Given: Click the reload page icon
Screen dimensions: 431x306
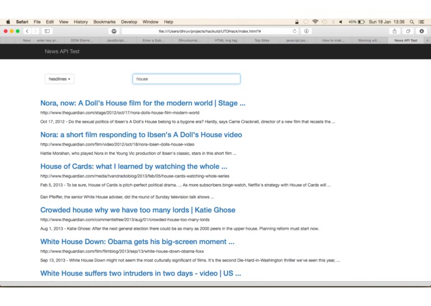Looking at the screenshot, I should coord(295,31).
